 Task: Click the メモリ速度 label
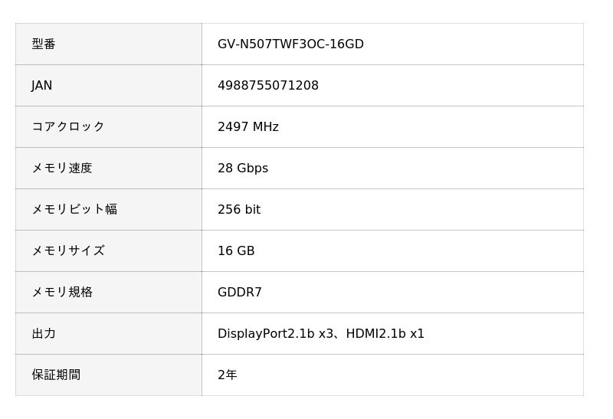tap(61, 169)
